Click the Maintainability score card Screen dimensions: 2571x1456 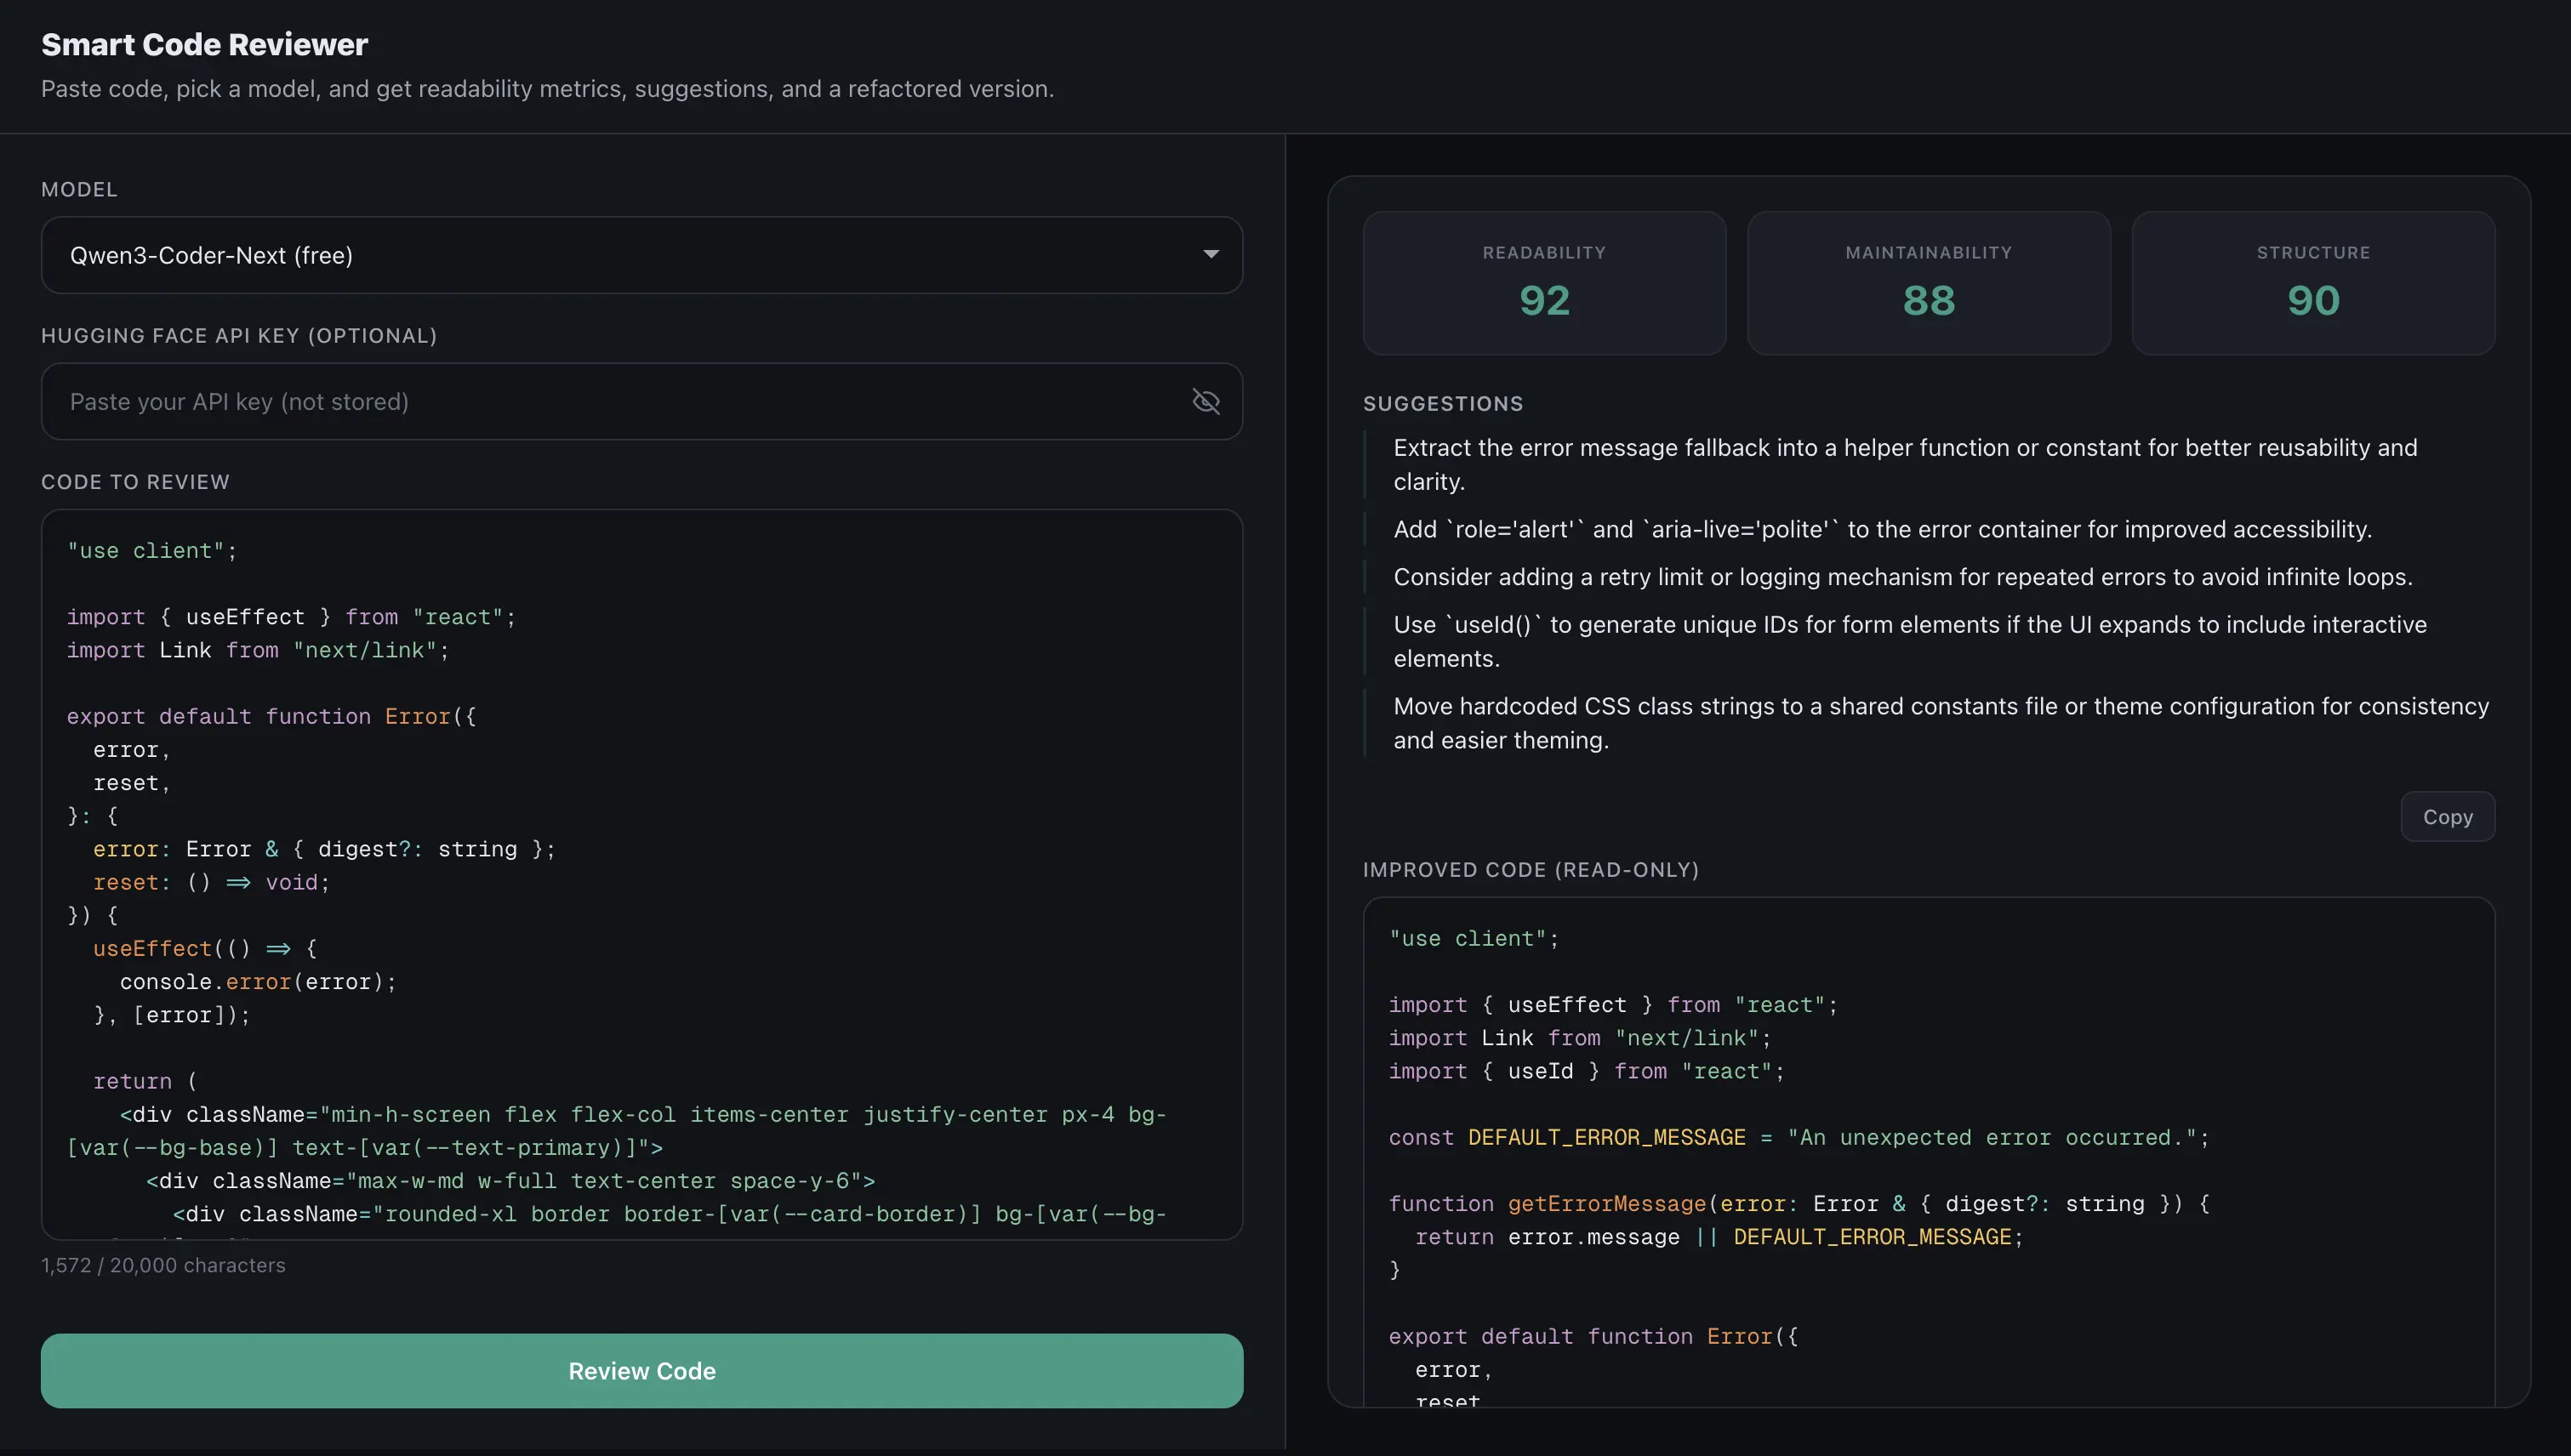pos(1928,283)
